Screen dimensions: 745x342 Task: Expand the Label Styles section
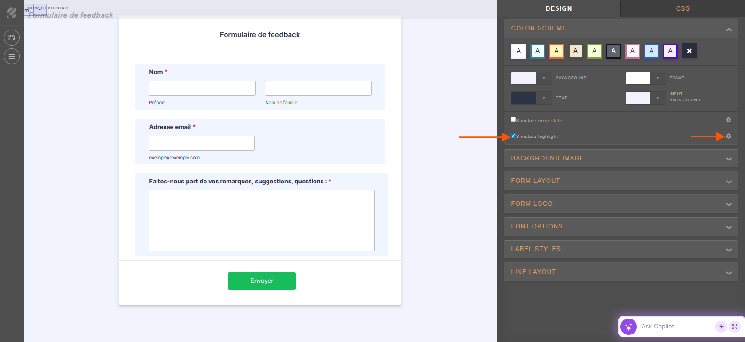[x=621, y=249]
